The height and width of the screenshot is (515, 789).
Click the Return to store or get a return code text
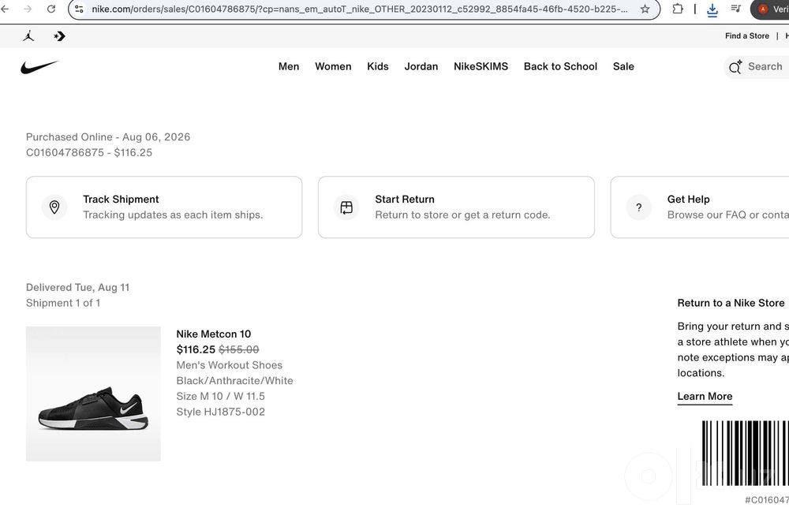(462, 215)
